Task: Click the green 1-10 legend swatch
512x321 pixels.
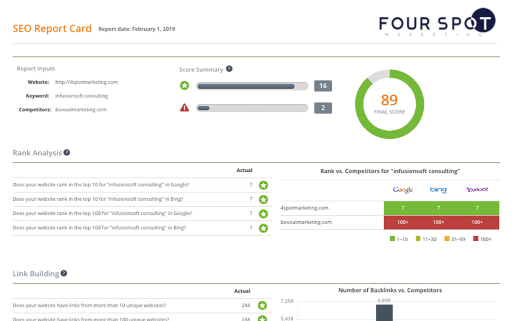Action: [x=392, y=239]
